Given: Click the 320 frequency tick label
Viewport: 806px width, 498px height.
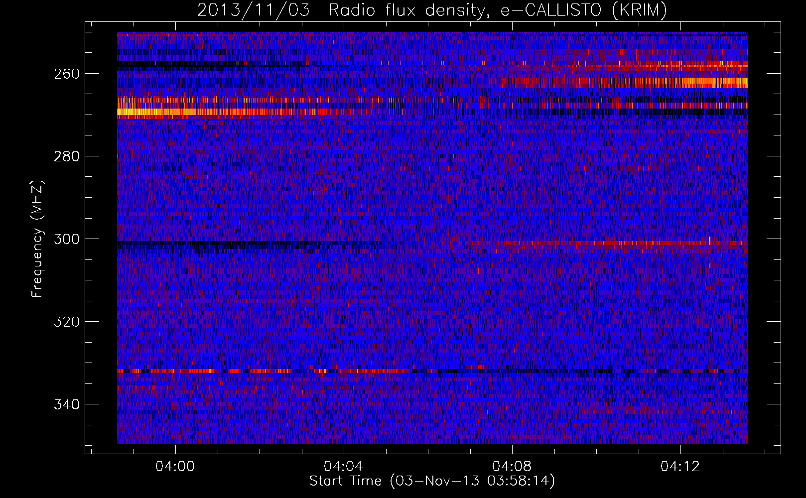Looking at the screenshot, I should pos(66,322).
